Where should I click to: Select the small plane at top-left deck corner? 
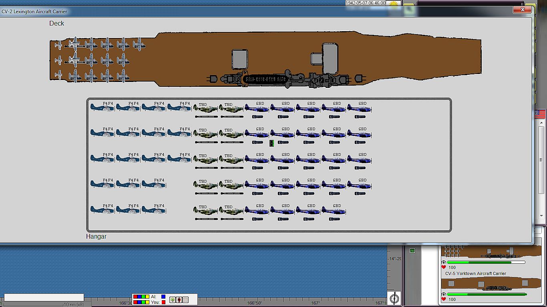point(59,45)
